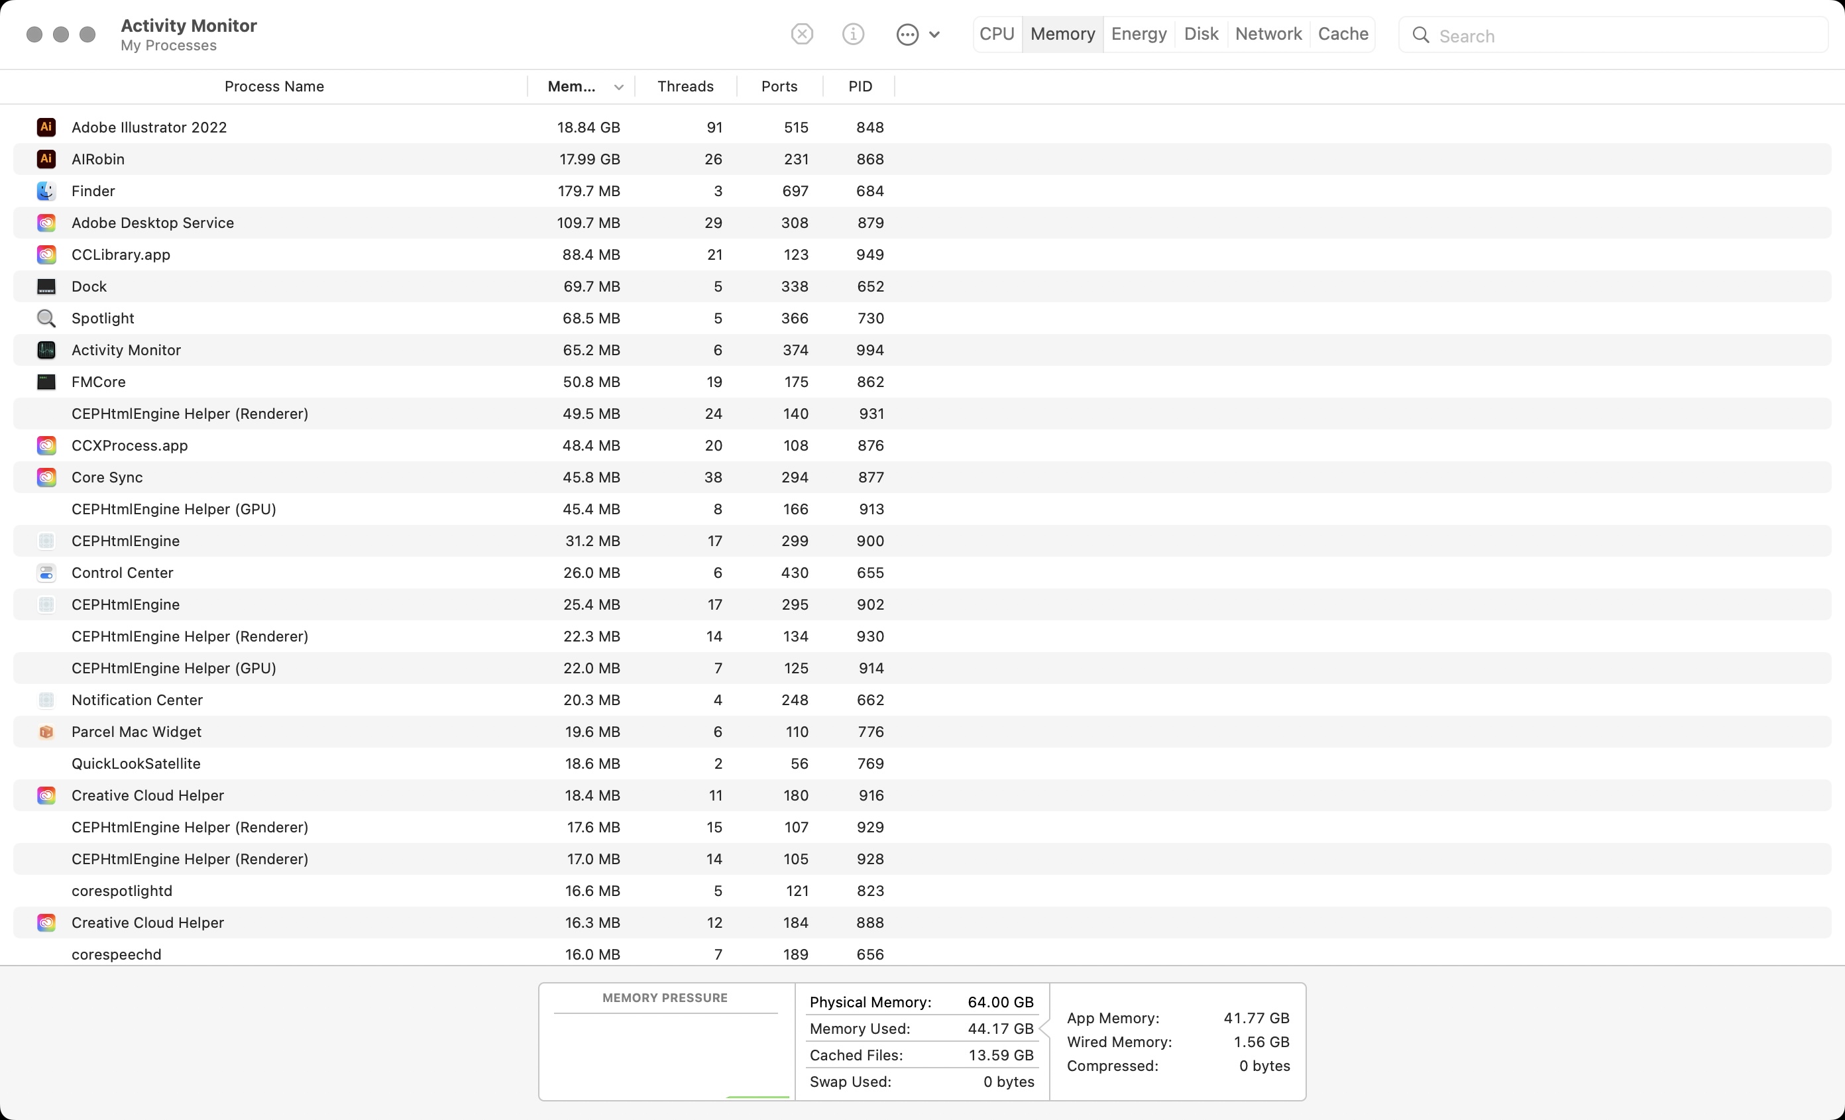Click the Dock process icon

46,286
